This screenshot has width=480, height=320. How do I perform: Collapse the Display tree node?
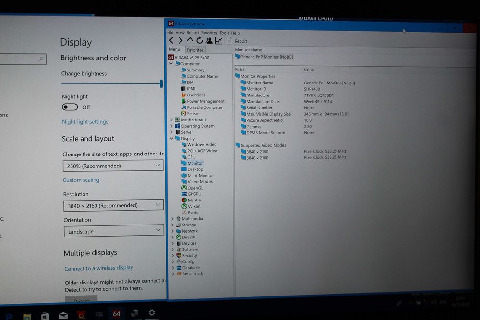click(171, 138)
